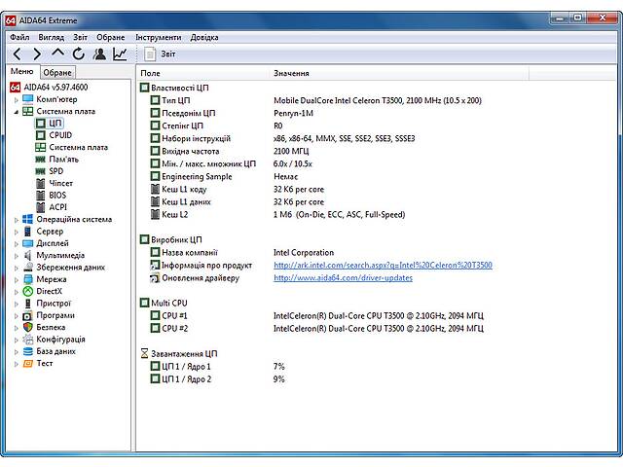This screenshot has width=623, height=467.
Task: Click the Значення column header
Action: (x=399, y=73)
